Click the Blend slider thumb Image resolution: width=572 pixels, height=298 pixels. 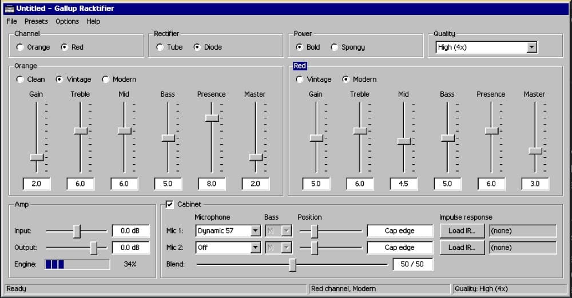tap(292, 265)
